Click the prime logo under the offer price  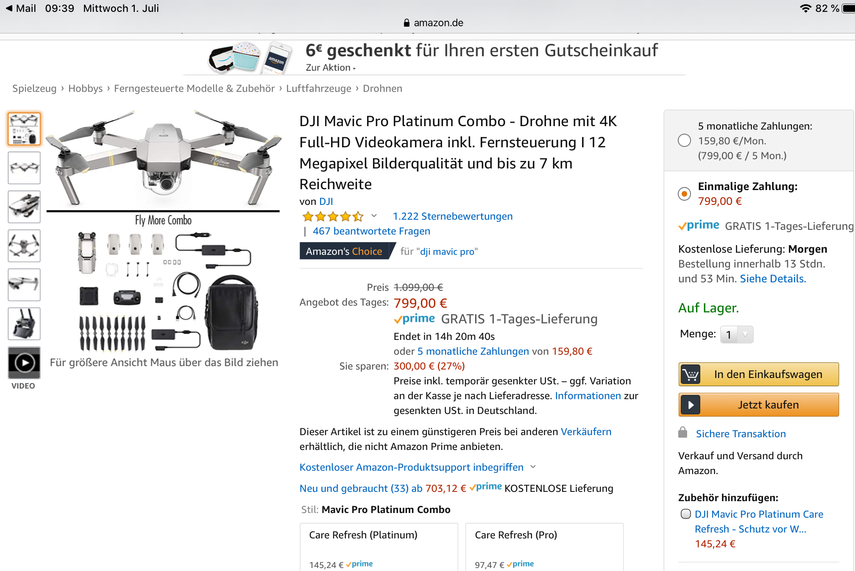coord(414,319)
